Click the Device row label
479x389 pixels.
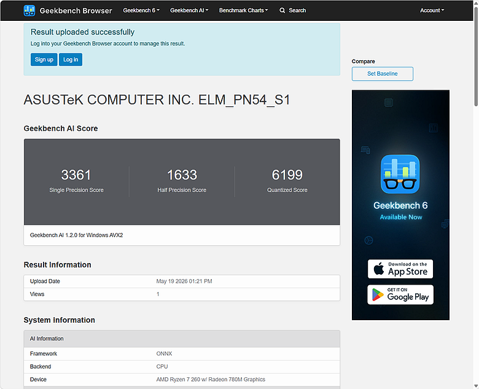coord(38,380)
